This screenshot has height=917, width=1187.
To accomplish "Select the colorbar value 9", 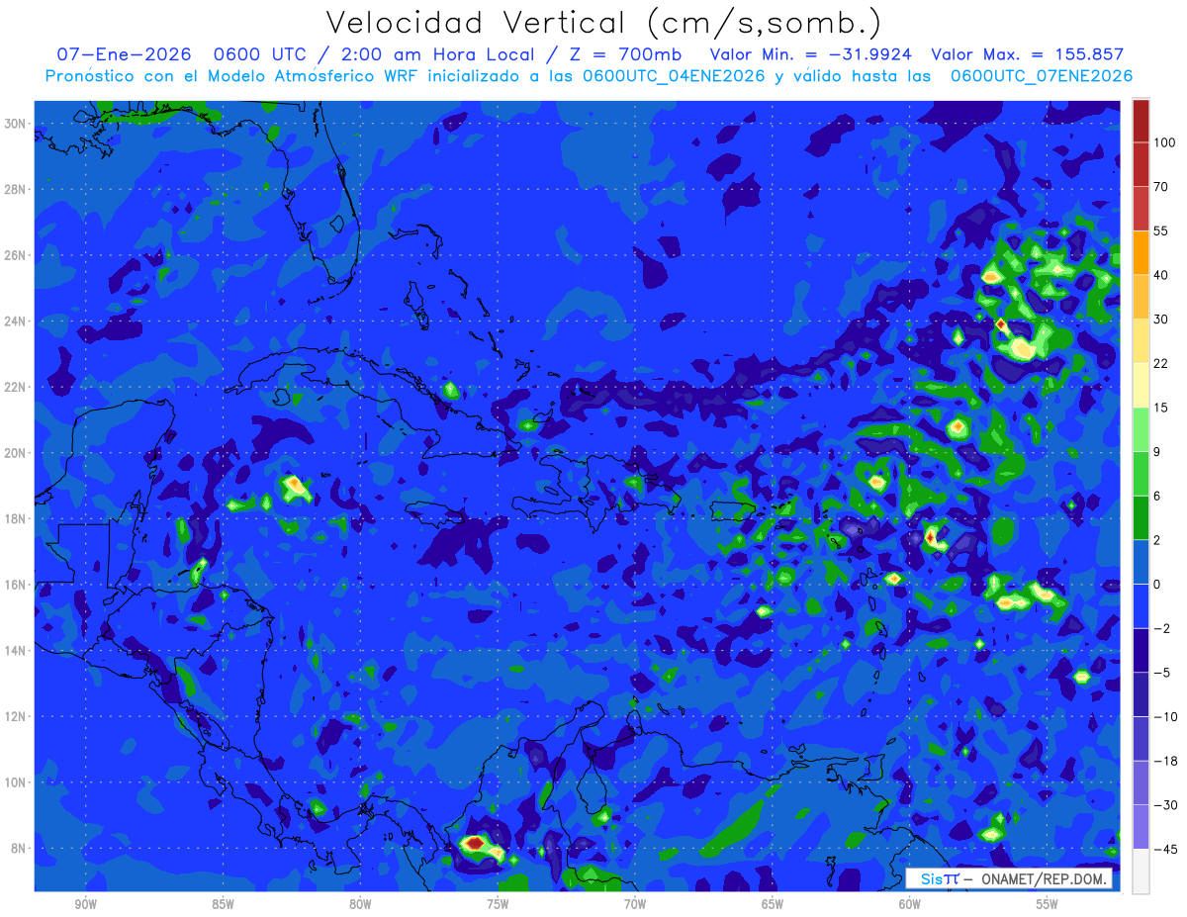I will (1157, 452).
